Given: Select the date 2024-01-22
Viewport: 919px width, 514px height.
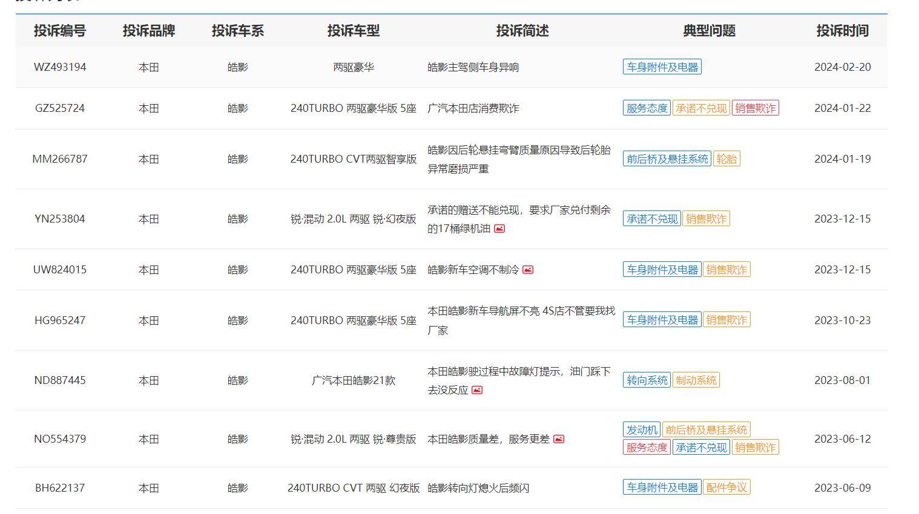Looking at the screenshot, I should 843,108.
